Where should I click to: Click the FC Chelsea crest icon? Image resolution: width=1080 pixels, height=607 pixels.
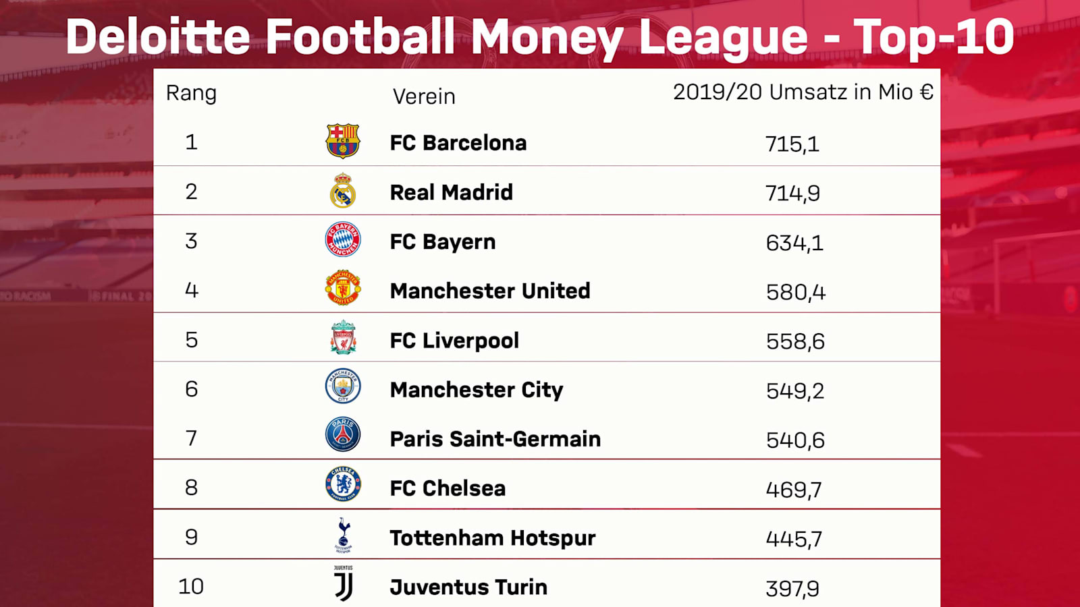pyautogui.click(x=343, y=484)
